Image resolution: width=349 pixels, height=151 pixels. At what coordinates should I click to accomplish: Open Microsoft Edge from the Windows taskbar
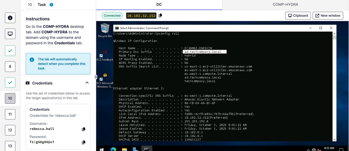pyautogui.click(x=113, y=149)
